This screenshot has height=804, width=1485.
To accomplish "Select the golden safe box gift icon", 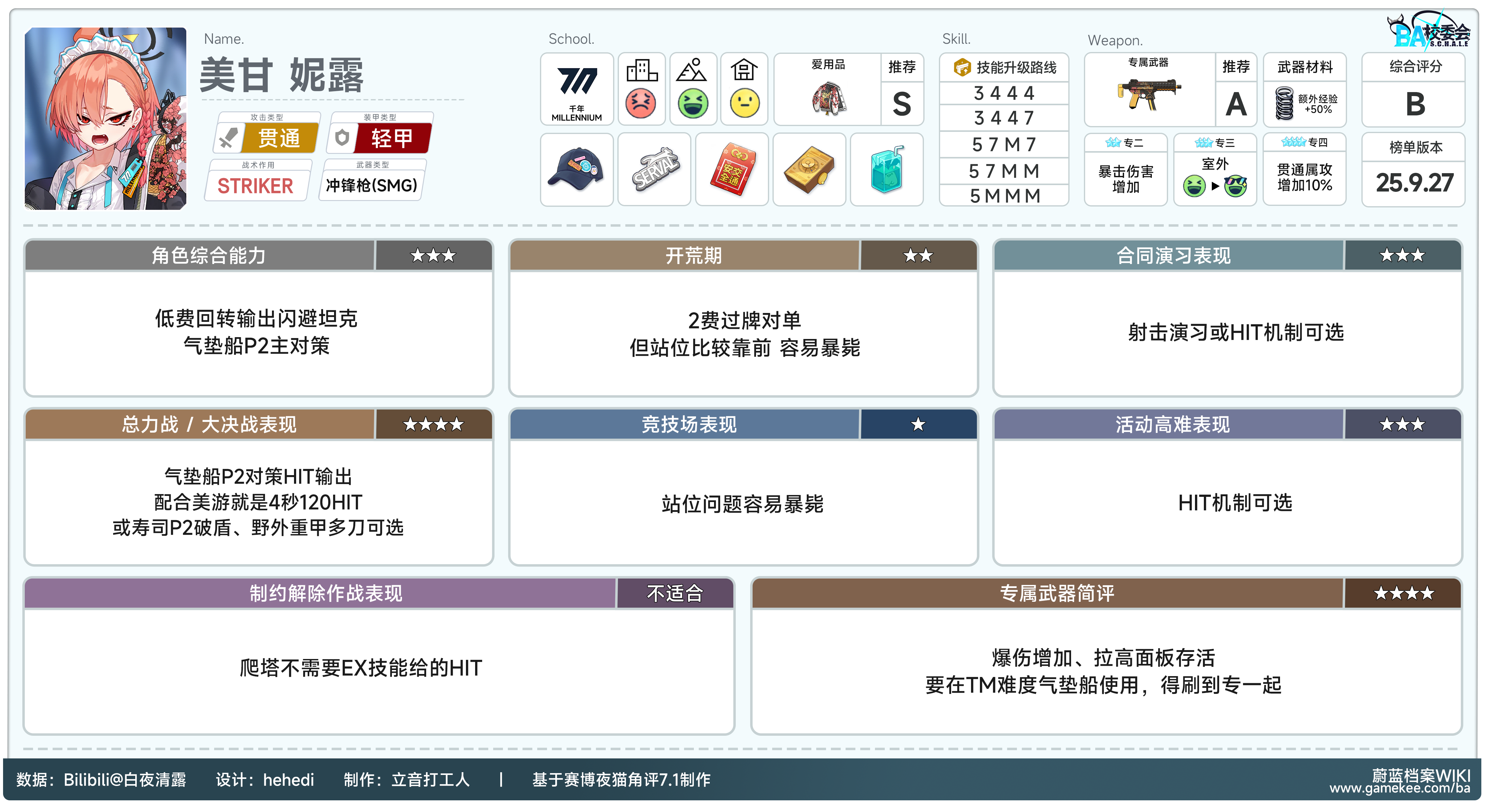I will (x=809, y=169).
